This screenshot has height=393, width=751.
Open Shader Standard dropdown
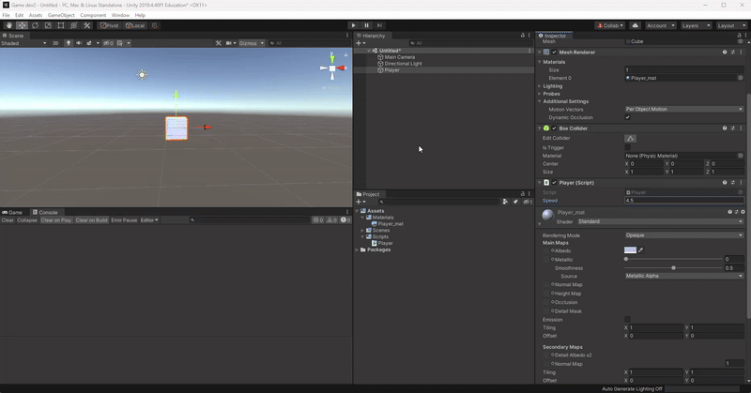661,221
